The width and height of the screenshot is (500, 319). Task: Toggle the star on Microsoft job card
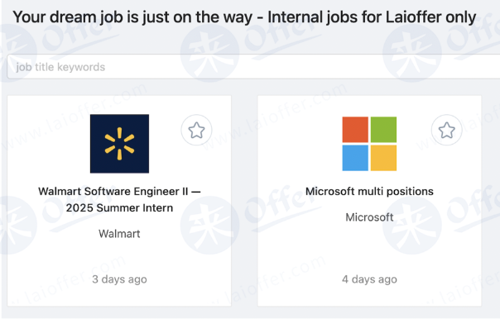pyautogui.click(x=446, y=131)
